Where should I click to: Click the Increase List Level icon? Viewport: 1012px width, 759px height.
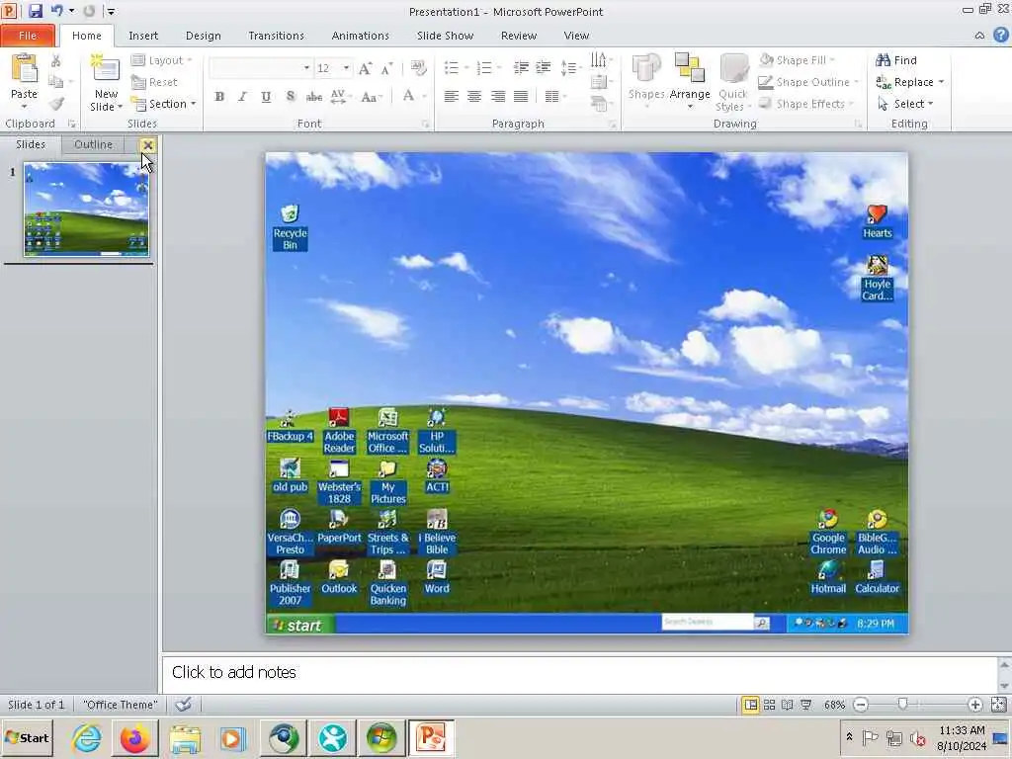pos(544,68)
